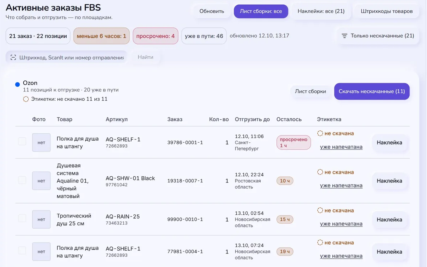Click the blue Ozon marketplace dot
This screenshot has width=427, height=267.
tap(18, 84)
